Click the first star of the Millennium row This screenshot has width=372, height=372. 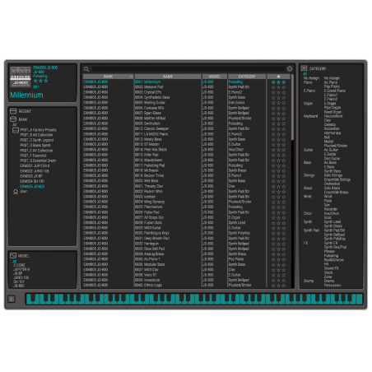273,82
